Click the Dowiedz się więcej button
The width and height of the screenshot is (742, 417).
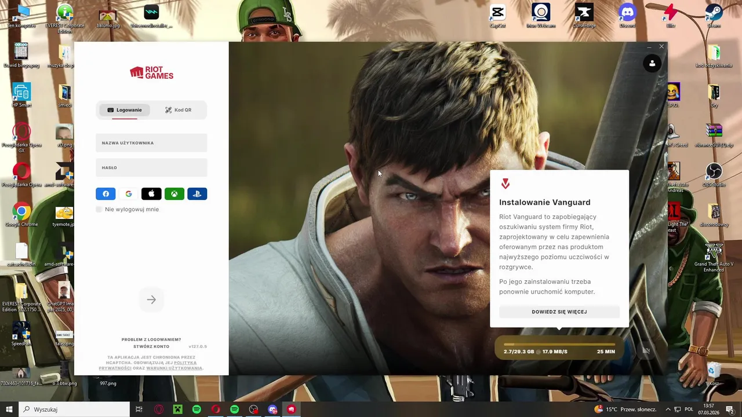pos(559,312)
